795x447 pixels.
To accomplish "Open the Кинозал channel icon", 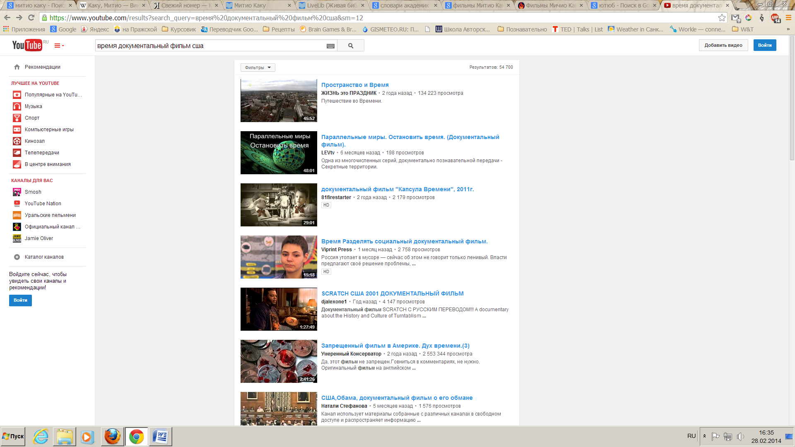I will [x=17, y=141].
